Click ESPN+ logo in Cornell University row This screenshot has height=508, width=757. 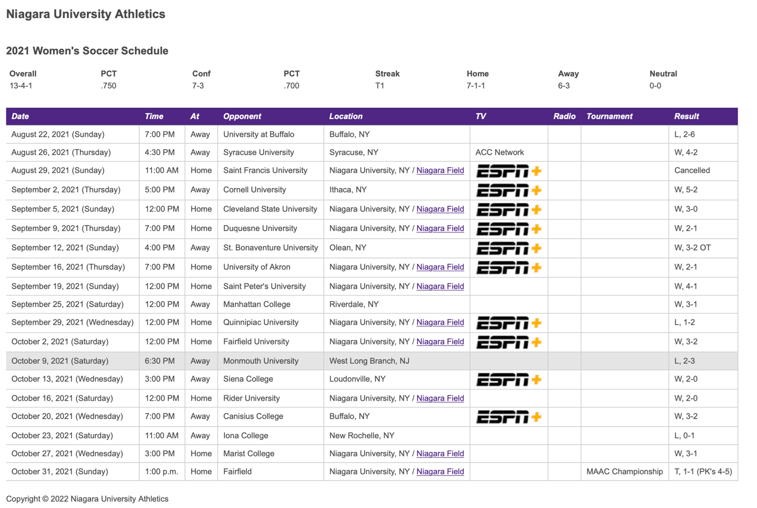tap(509, 190)
